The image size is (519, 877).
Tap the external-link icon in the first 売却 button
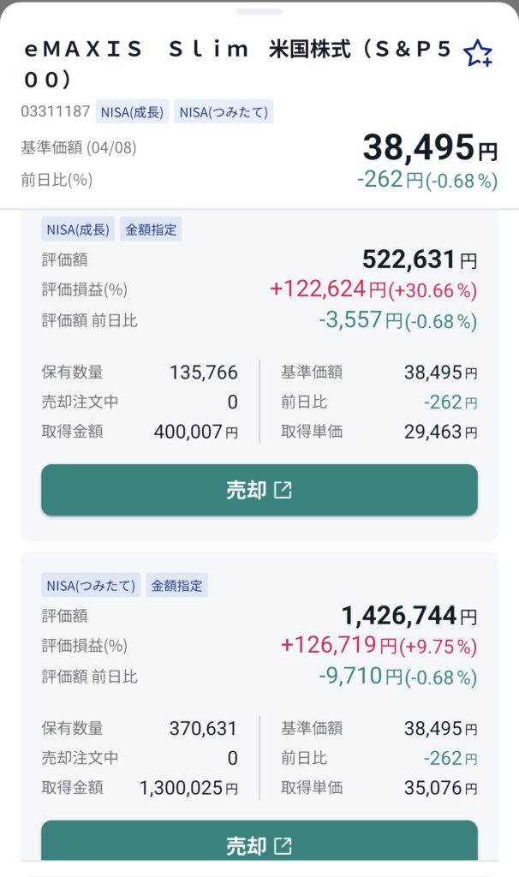tap(283, 490)
